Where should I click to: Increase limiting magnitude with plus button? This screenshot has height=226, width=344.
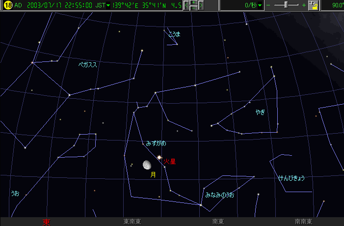193,3
